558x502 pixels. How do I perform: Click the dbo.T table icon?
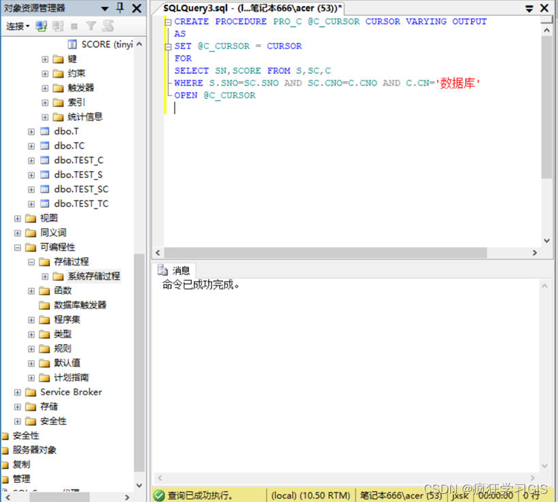pos(44,131)
